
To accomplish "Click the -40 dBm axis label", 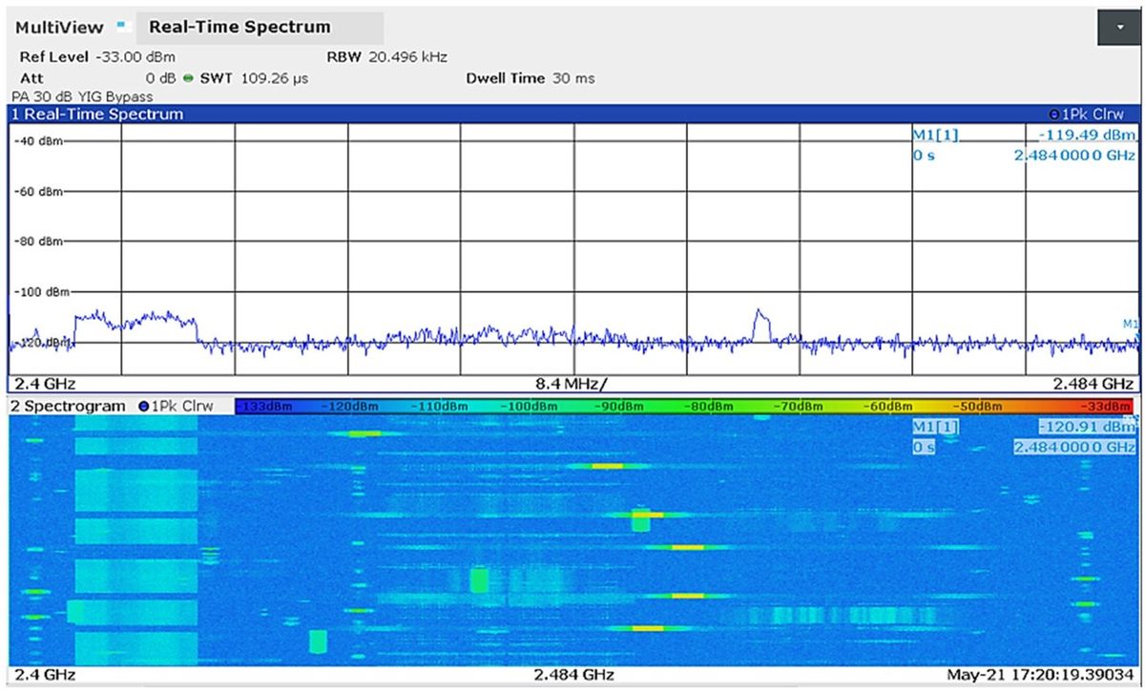I will tap(38, 141).
